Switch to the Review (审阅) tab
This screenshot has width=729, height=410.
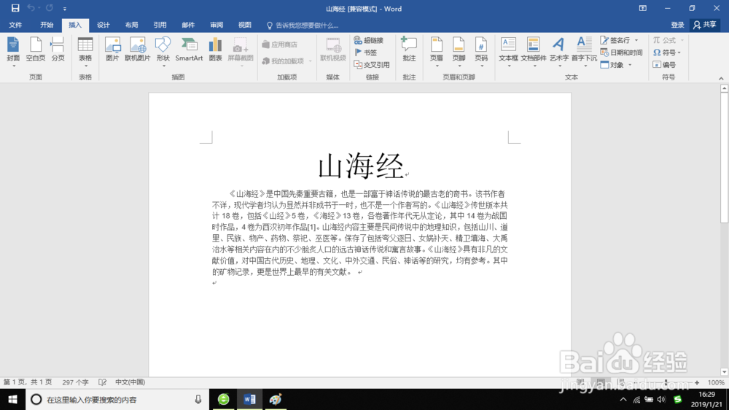tap(217, 25)
